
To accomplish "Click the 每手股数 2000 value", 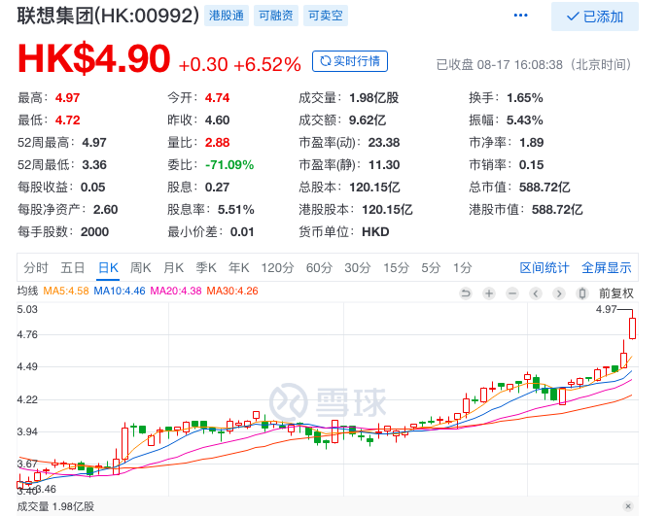I will click(x=94, y=231).
